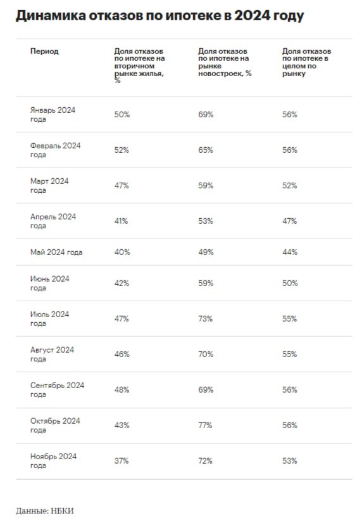The width and height of the screenshot is (362, 522).
Task: Click the 48% value in Сентябрь row
Action: pyautogui.click(x=122, y=390)
